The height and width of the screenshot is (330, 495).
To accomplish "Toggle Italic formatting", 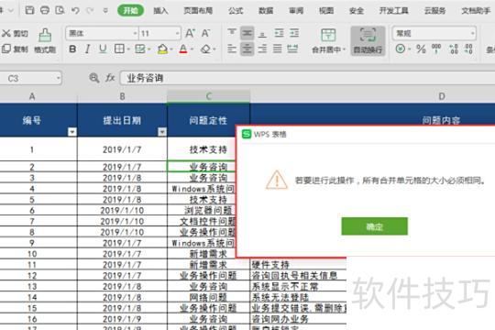I will coord(87,49).
